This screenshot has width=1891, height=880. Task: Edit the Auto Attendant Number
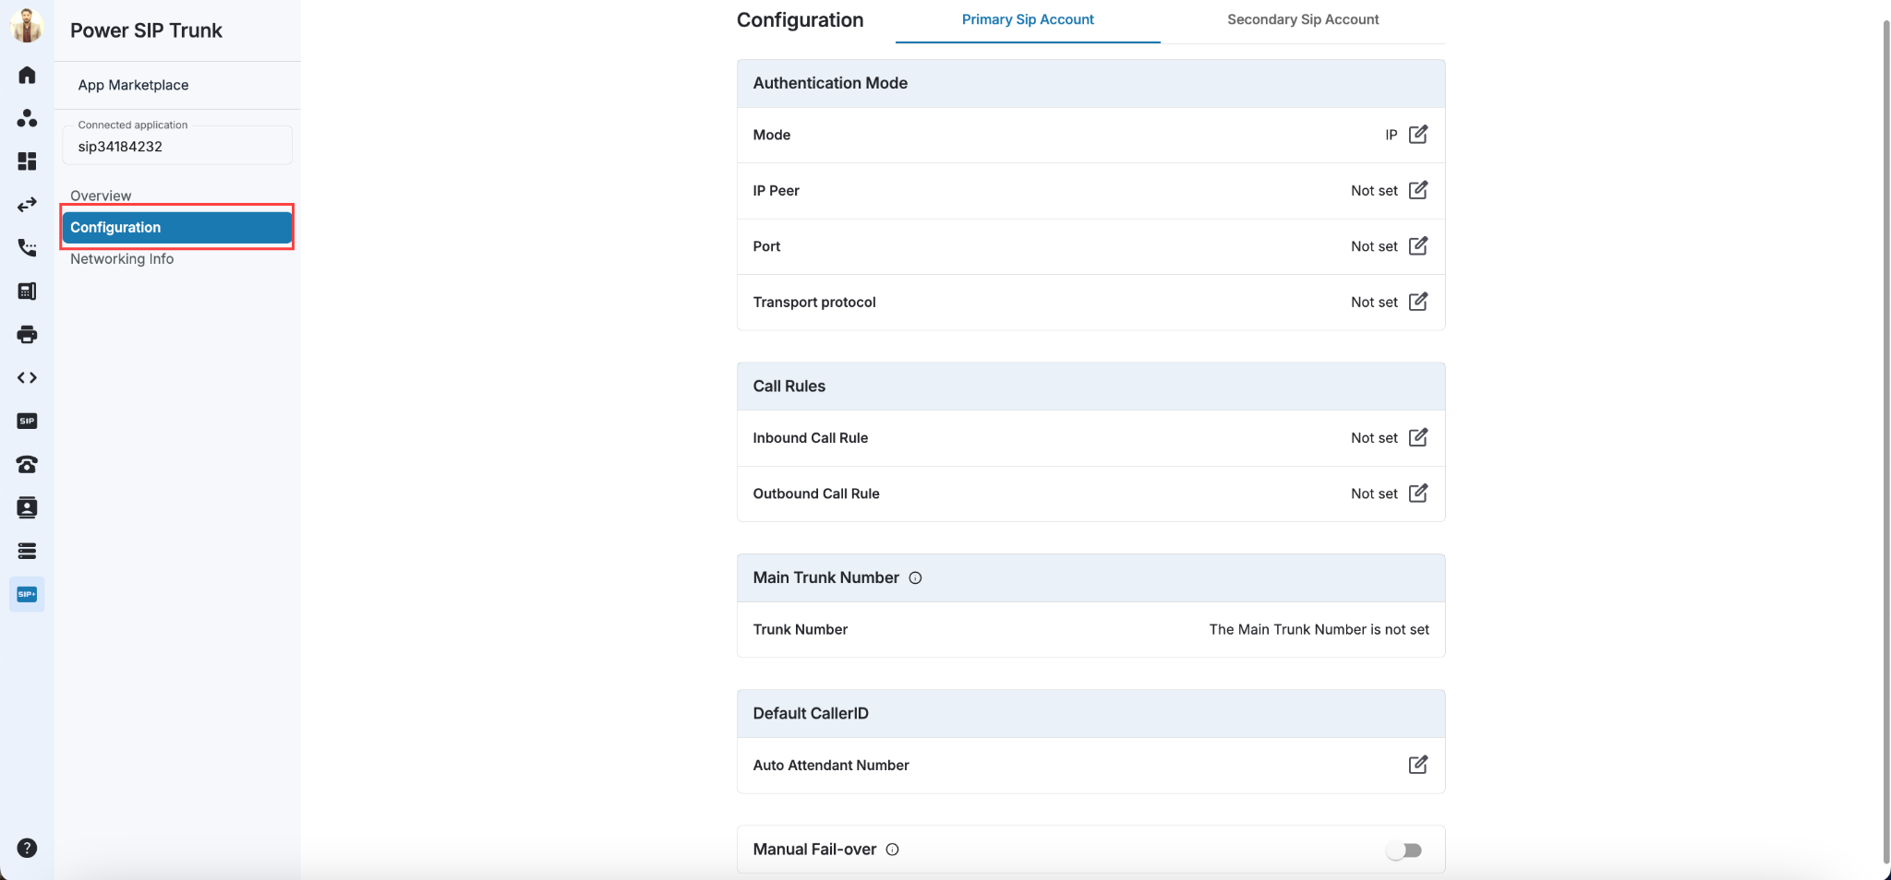click(1418, 765)
